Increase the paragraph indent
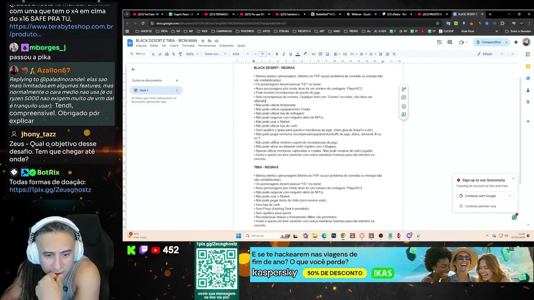This screenshot has width=534, height=300. pos(387,54)
